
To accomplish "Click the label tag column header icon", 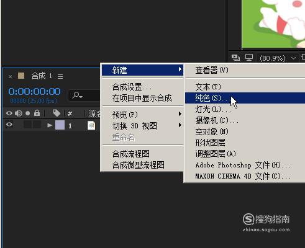I will point(57,113).
